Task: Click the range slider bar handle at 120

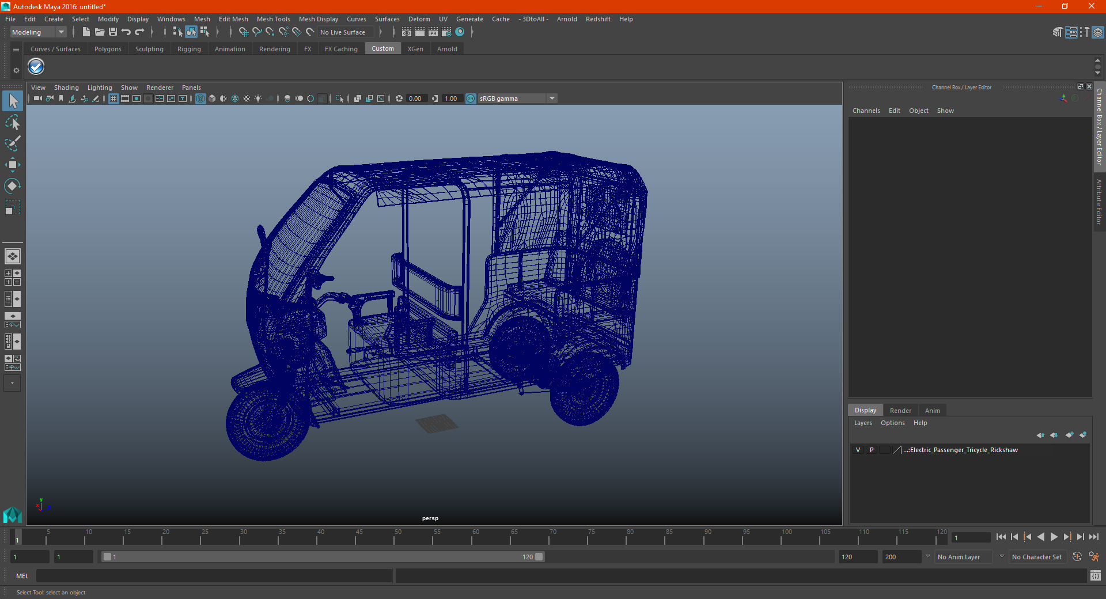Action: pos(539,557)
